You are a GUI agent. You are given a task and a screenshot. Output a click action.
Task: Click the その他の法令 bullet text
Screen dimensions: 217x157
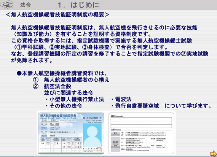(66, 106)
